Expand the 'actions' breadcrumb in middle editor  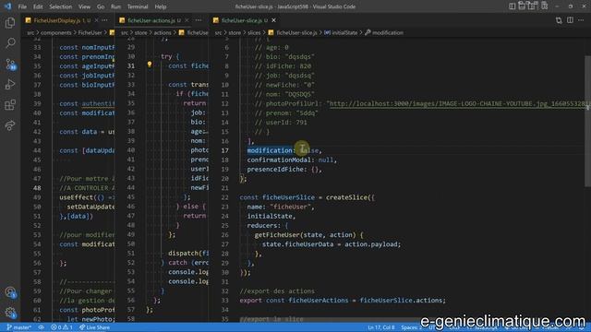click(x=163, y=33)
